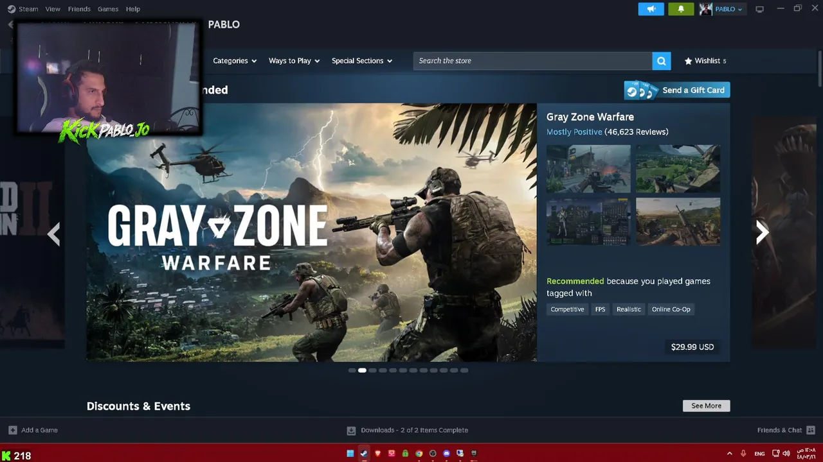Click the remote desktop taskbar icon

coord(460,454)
